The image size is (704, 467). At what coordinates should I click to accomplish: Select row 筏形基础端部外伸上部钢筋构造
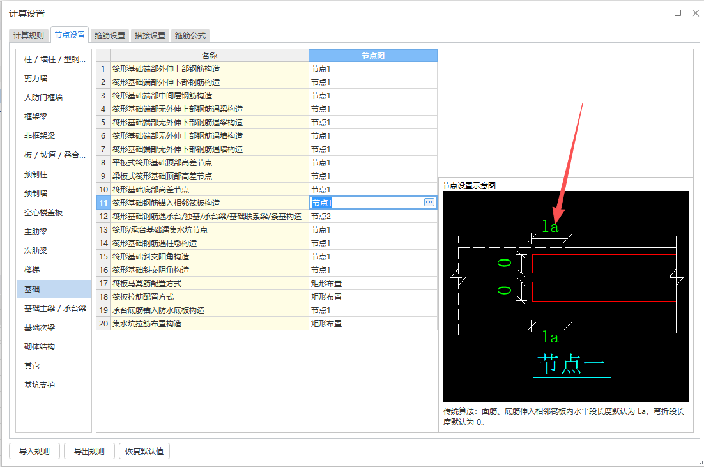[210, 69]
